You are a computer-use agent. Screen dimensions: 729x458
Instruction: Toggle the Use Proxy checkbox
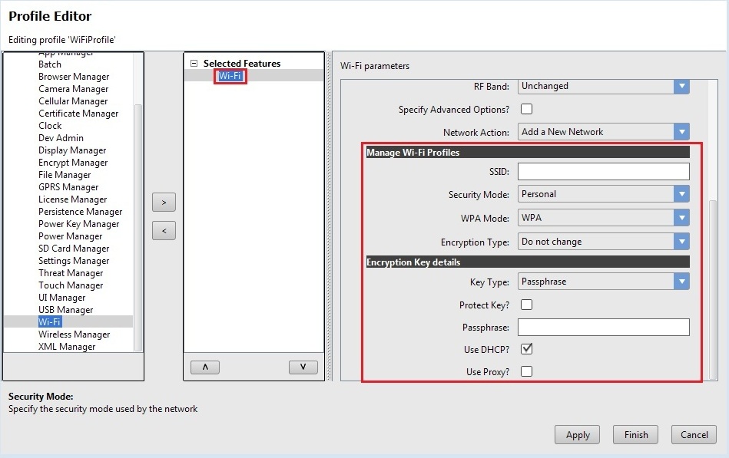coord(526,371)
